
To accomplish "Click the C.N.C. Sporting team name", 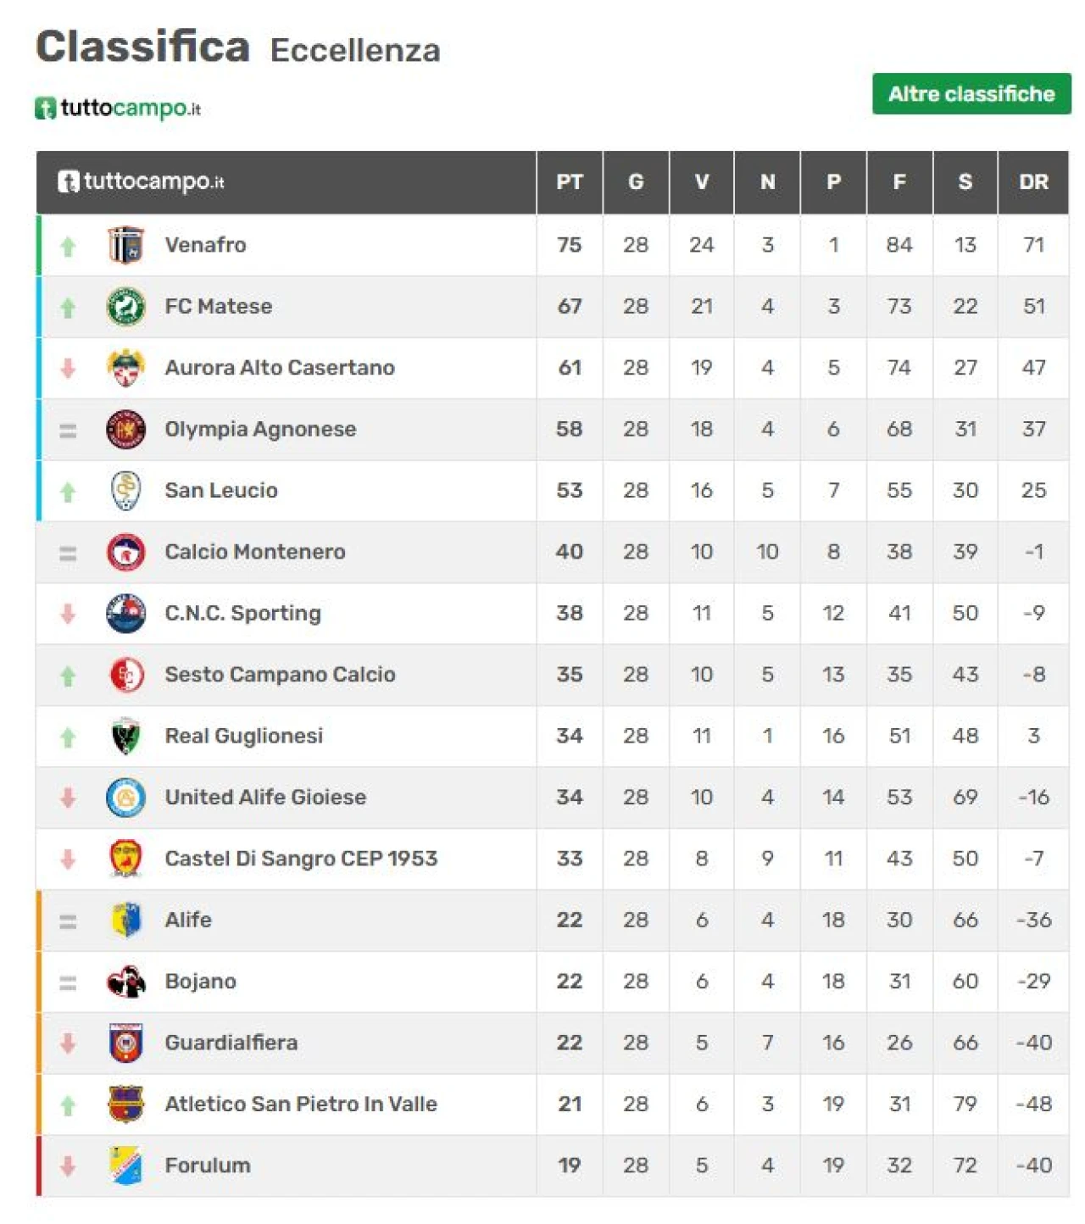I will tap(242, 614).
